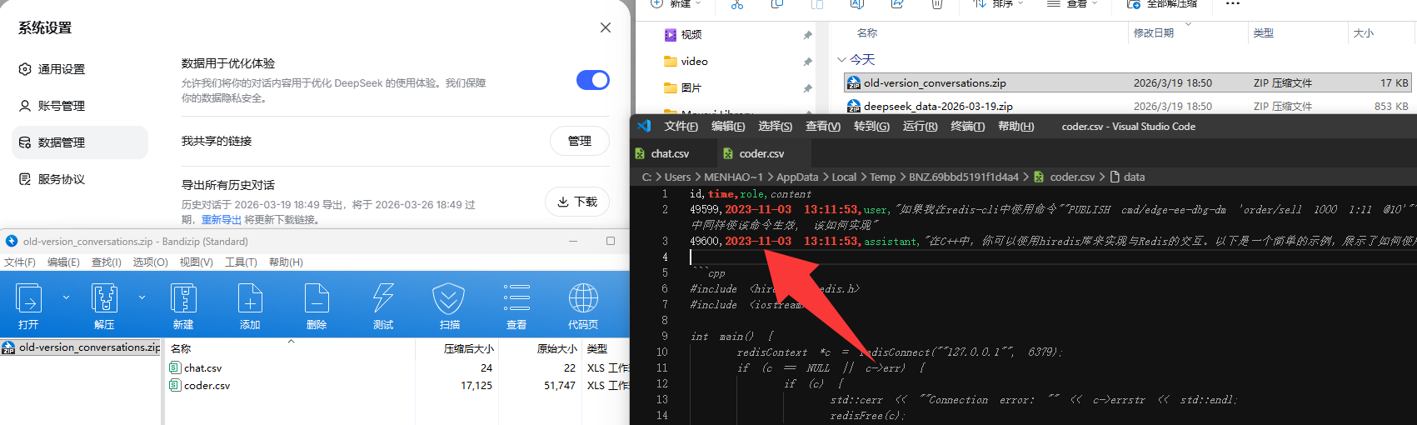
Task: Open 视图(V) menu in Bandizip
Action: tap(196, 262)
